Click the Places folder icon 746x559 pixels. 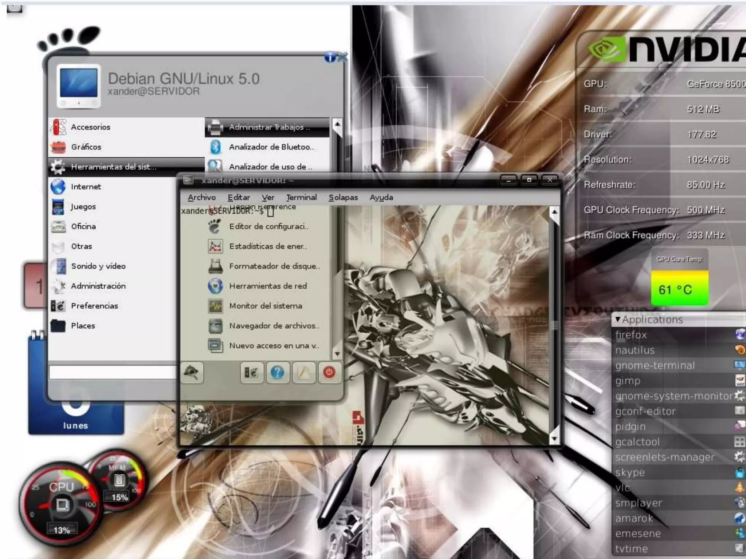pyautogui.click(x=58, y=326)
